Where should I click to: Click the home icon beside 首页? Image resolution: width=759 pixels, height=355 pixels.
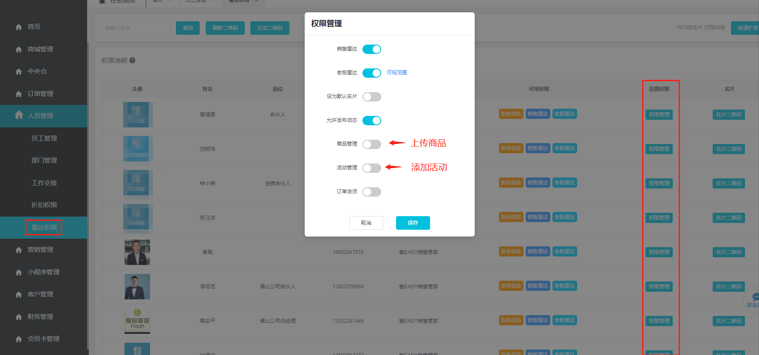coord(19,27)
